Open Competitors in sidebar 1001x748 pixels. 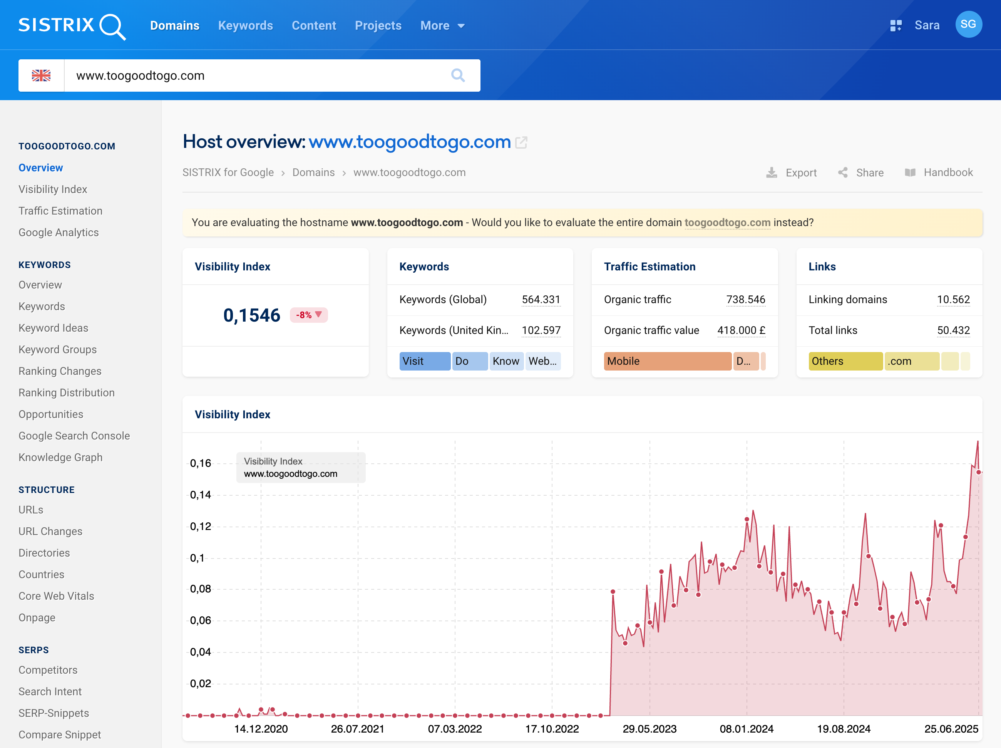coord(48,670)
